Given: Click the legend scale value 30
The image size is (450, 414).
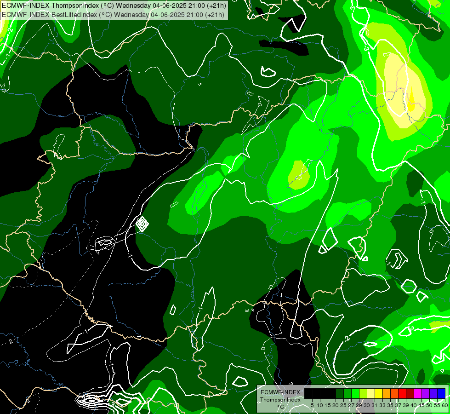Looking at the screenshot, I should [x=367, y=405].
